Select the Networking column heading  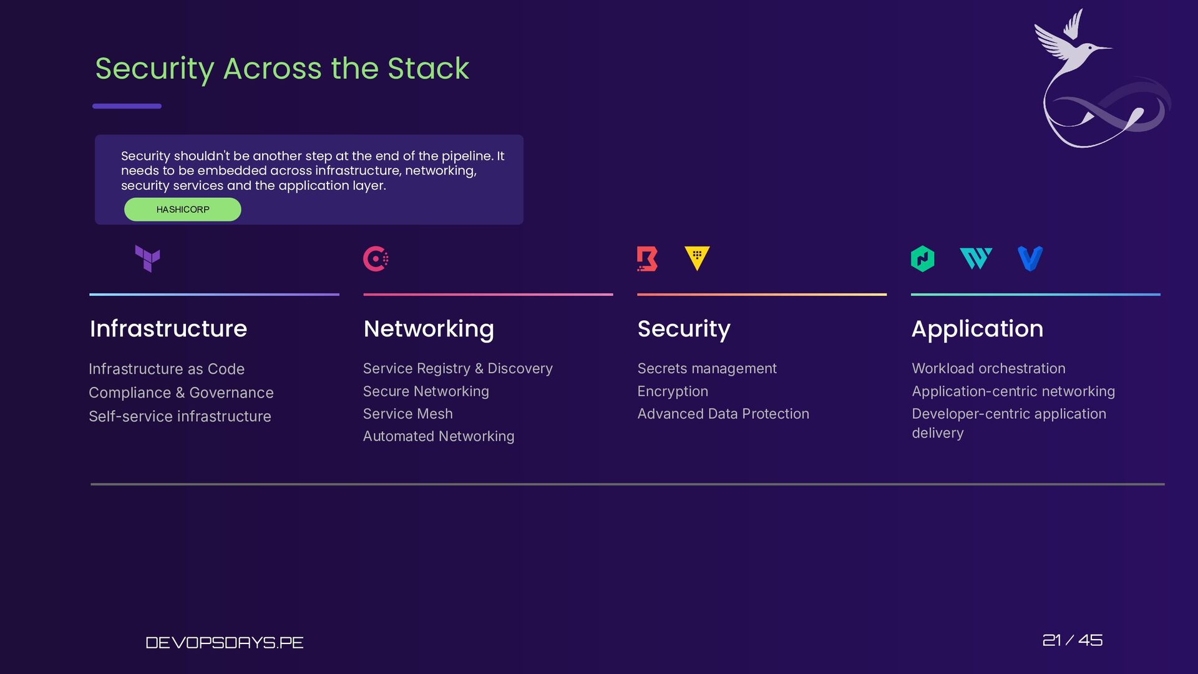point(429,330)
